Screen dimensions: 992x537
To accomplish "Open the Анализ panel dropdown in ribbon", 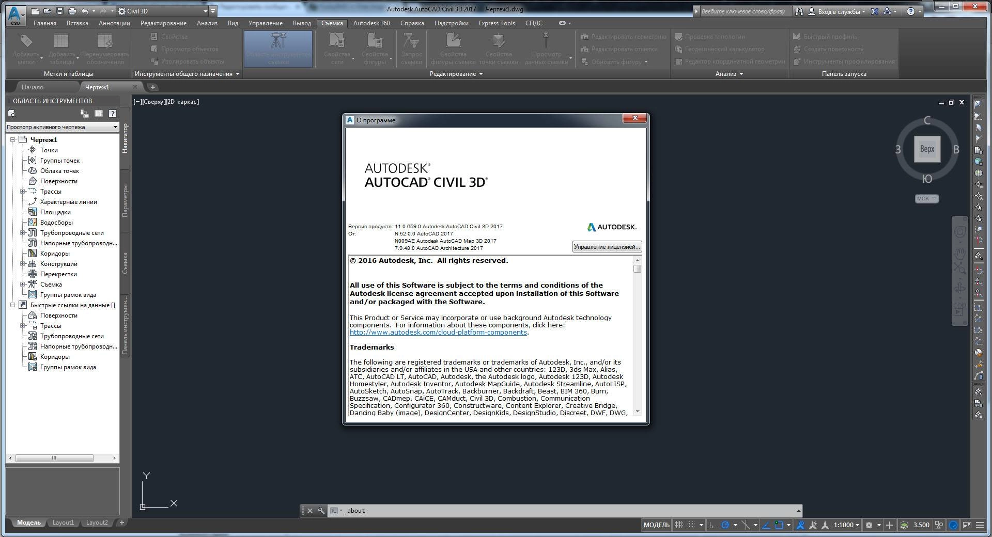I will pyautogui.click(x=729, y=74).
